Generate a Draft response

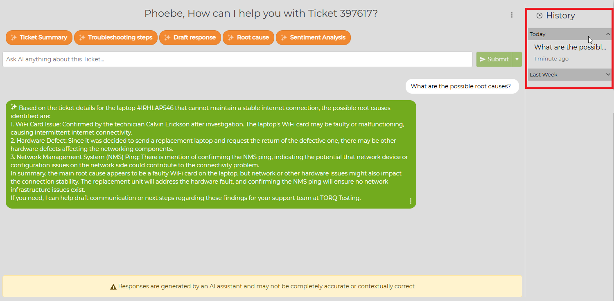point(190,38)
